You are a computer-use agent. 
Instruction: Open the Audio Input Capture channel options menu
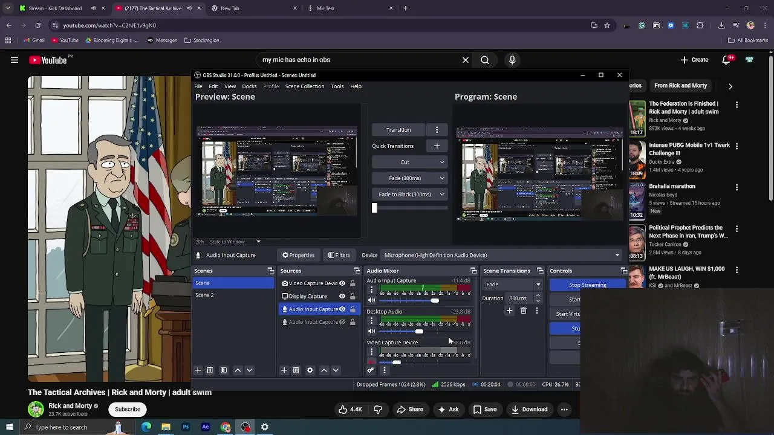pos(371,290)
